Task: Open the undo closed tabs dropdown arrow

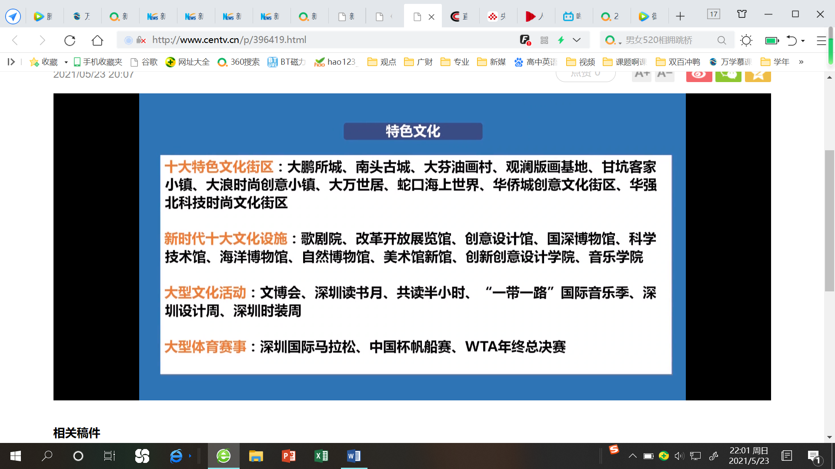Action: 803,41
